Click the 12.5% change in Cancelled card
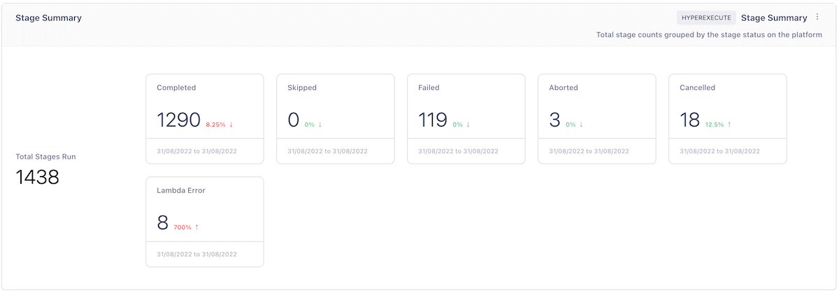This screenshot has height=292, width=839. pyautogui.click(x=714, y=125)
